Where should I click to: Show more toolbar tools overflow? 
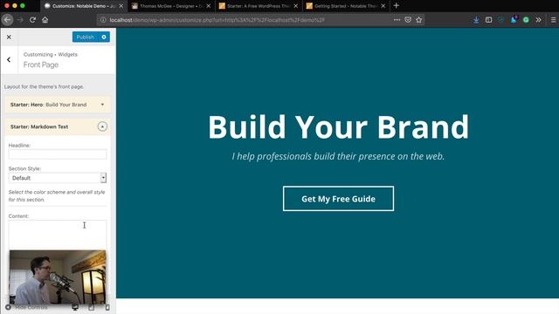tap(538, 20)
